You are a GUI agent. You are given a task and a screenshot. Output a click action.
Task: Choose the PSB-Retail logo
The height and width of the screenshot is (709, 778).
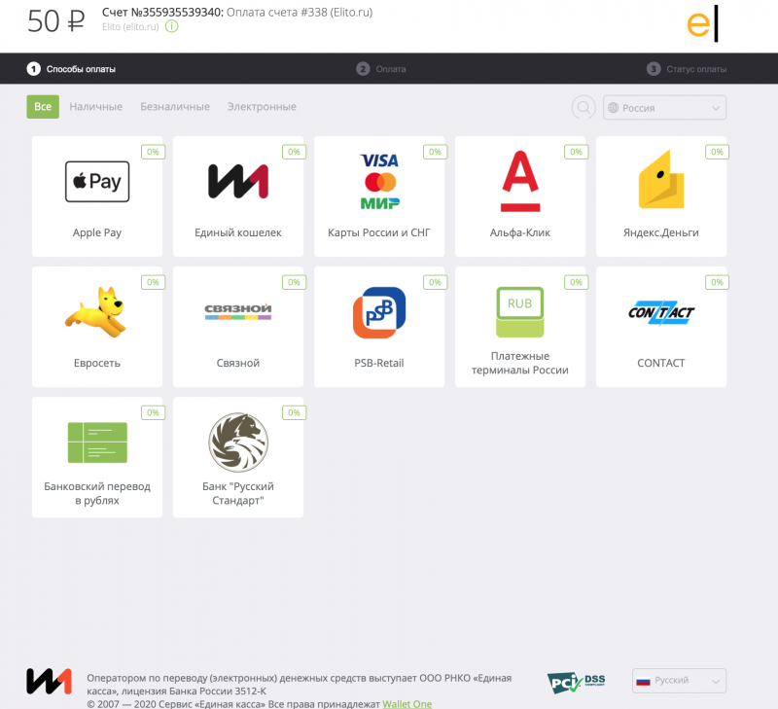pyautogui.click(x=379, y=312)
